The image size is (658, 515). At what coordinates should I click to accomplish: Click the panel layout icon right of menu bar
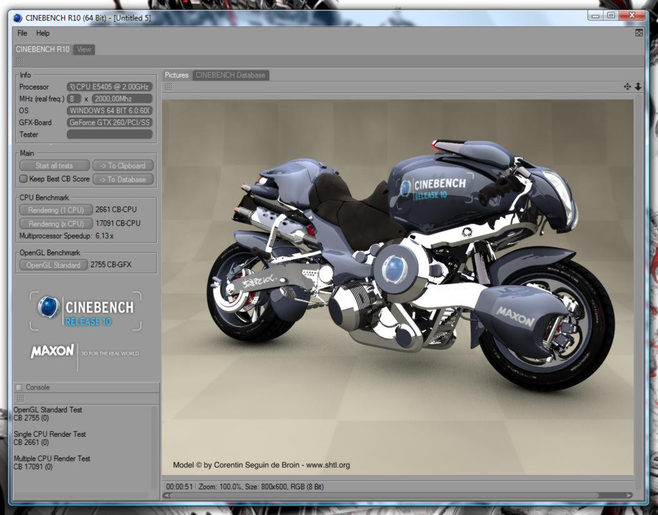point(639,33)
